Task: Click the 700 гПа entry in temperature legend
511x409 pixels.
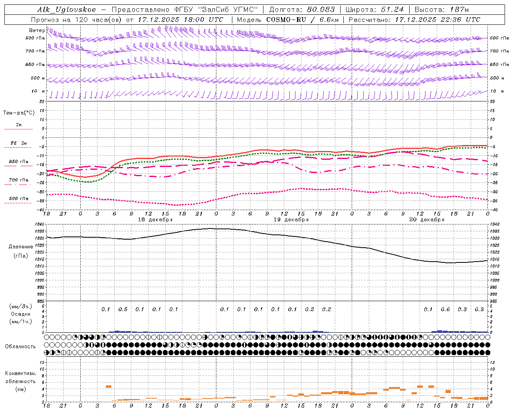Action: 19,180
